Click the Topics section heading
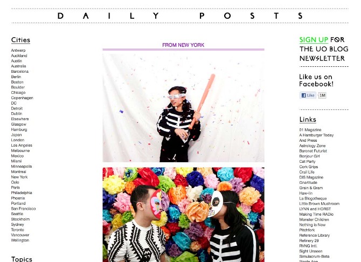Viewport: 361px width, 262px height. (22, 259)
